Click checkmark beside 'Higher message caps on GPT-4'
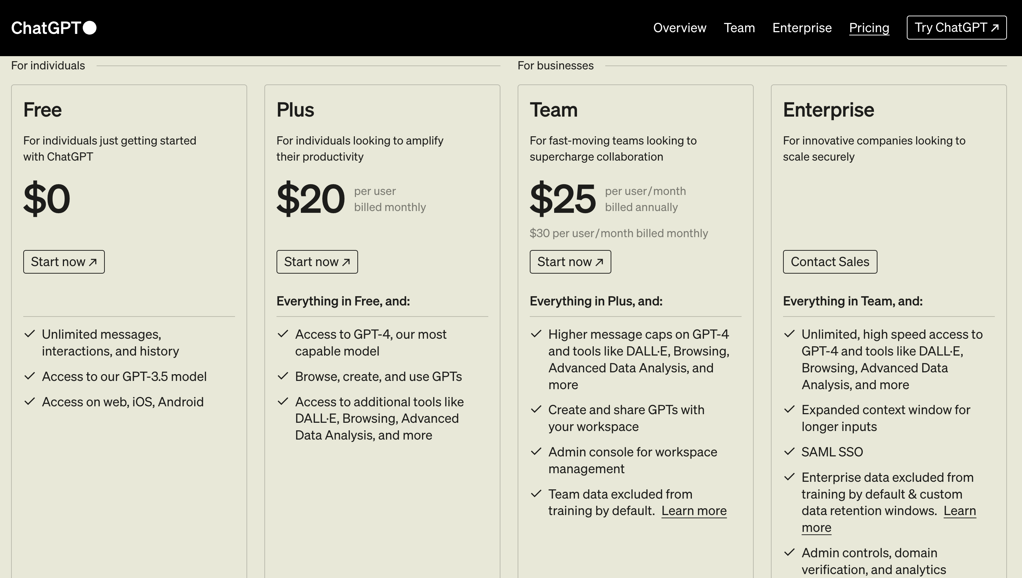This screenshot has width=1022, height=578. (536, 334)
